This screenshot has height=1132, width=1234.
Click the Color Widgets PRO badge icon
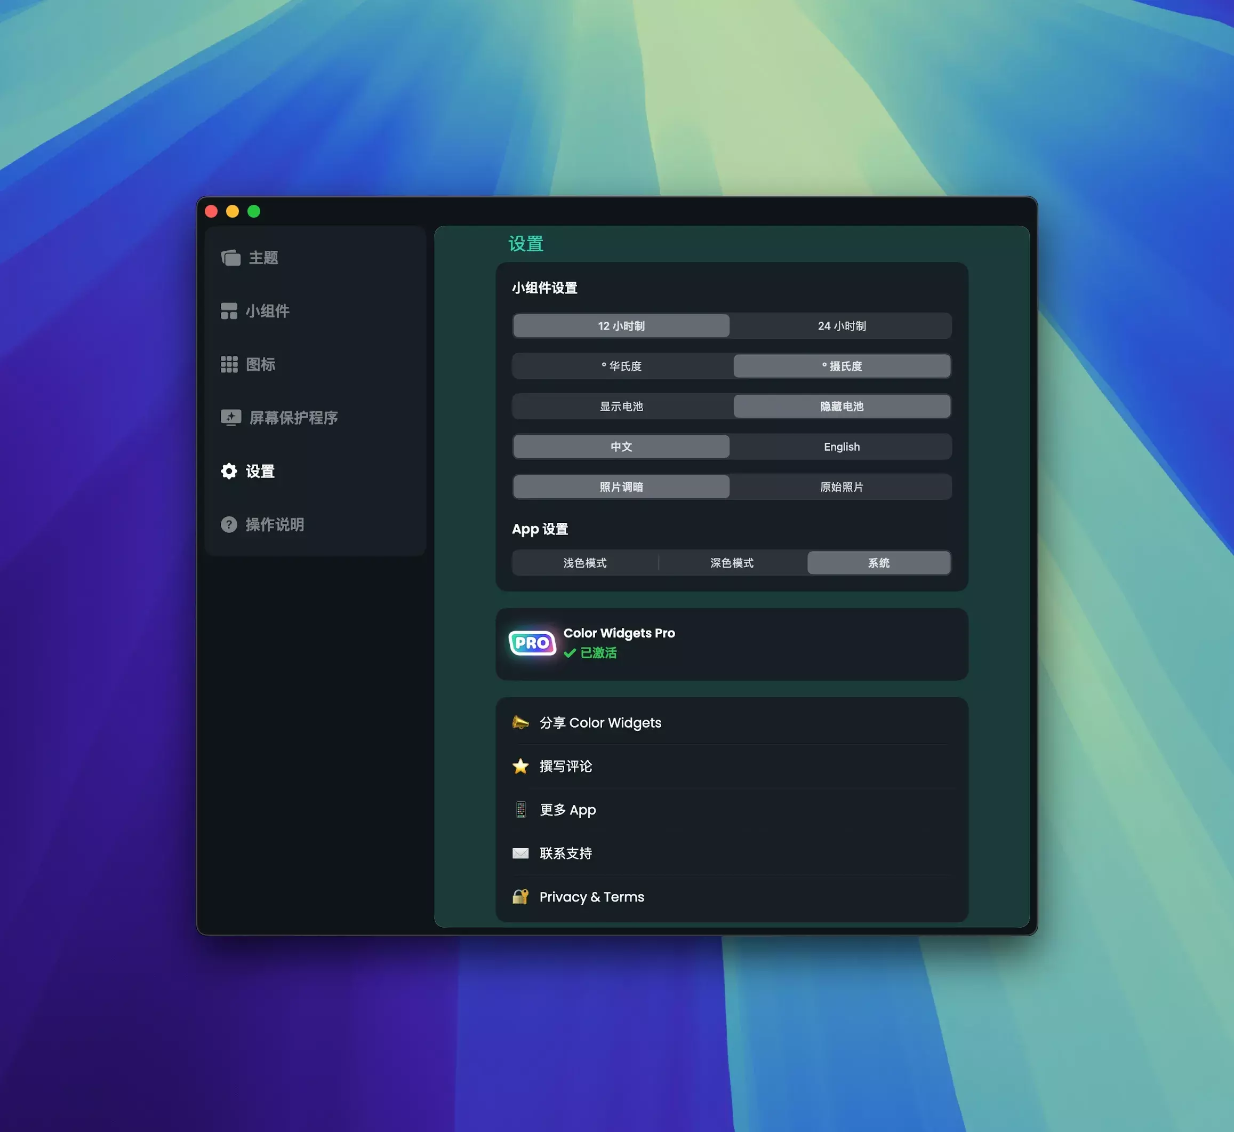click(532, 643)
